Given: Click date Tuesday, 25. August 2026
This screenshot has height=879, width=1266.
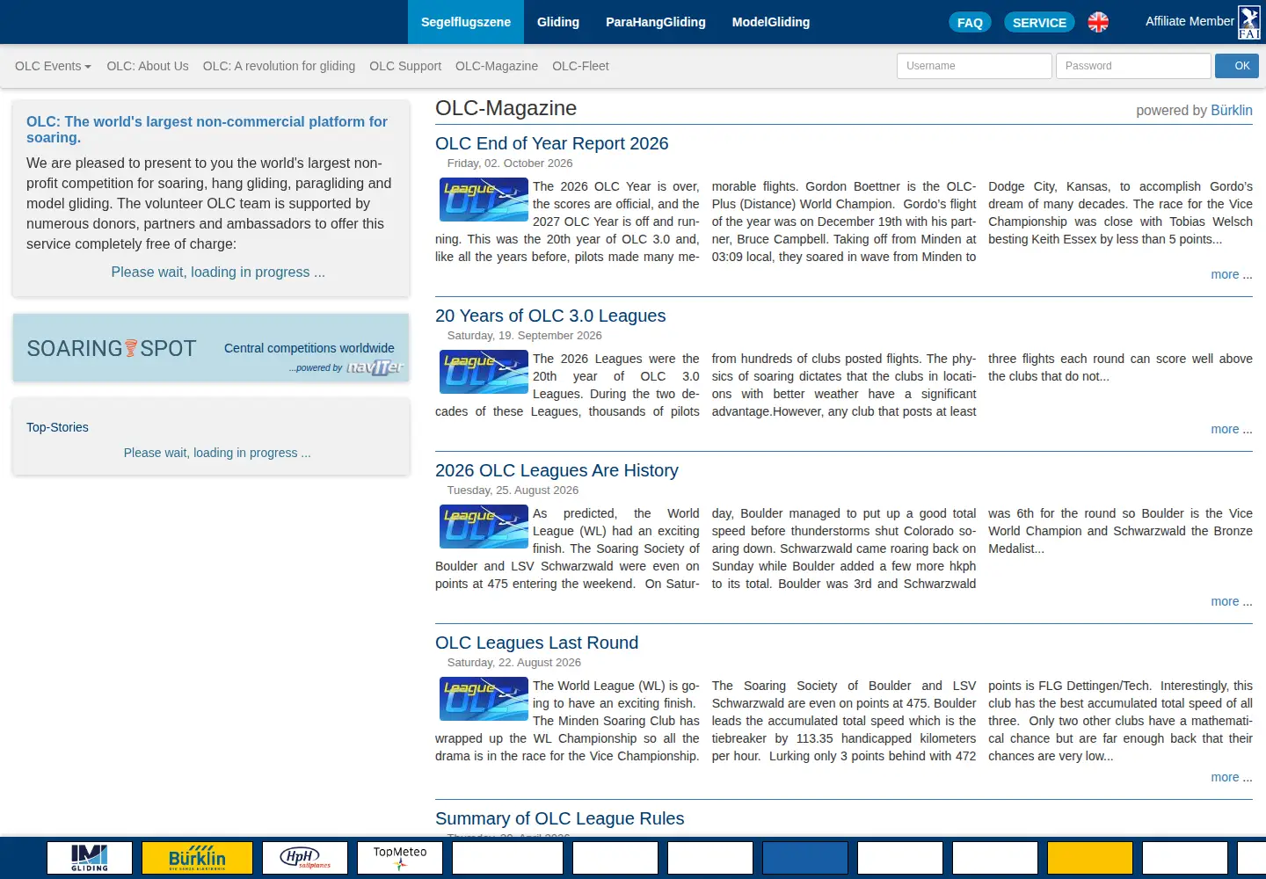Looking at the screenshot, I should (x=513, y=490).
